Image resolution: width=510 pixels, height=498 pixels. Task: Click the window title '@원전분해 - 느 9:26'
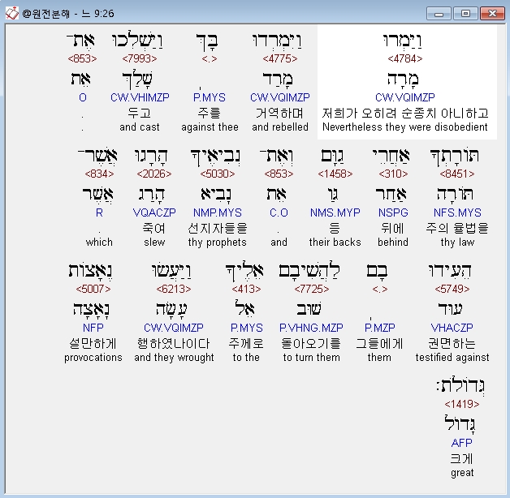click(68, 14)
